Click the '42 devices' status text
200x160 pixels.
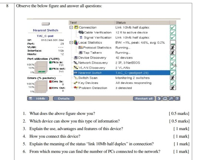click(x=124, y=57)
